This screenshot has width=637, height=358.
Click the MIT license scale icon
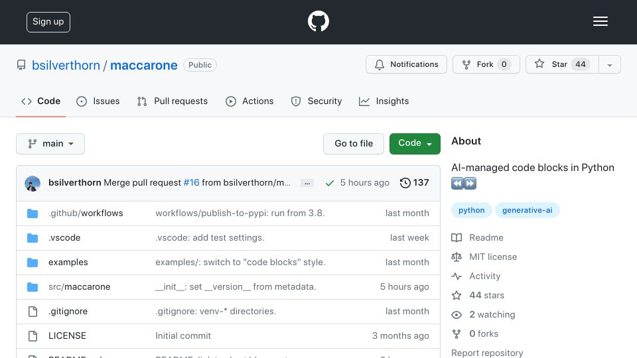[x=457, y=257]
